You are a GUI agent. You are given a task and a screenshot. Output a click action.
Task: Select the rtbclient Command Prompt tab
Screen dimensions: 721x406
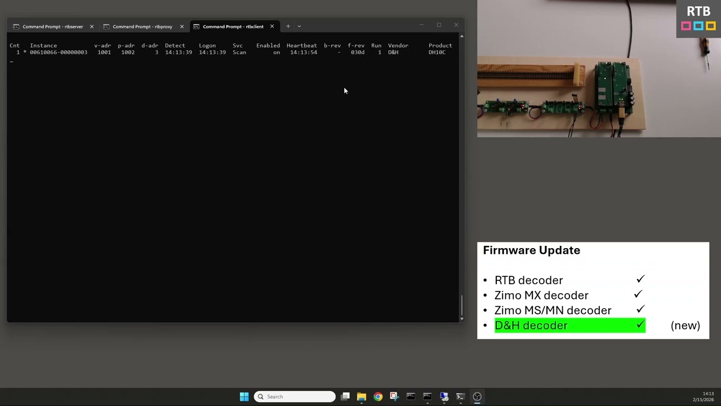(233, 27)
